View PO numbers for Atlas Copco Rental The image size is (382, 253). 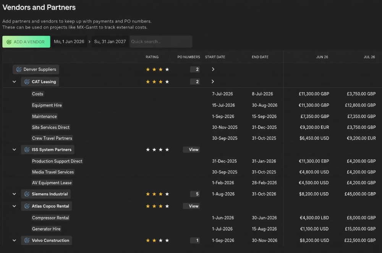click(x=191, y=206)
